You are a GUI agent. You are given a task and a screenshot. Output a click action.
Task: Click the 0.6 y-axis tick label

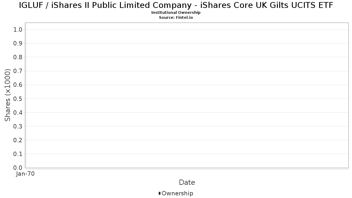coord(18,85)
